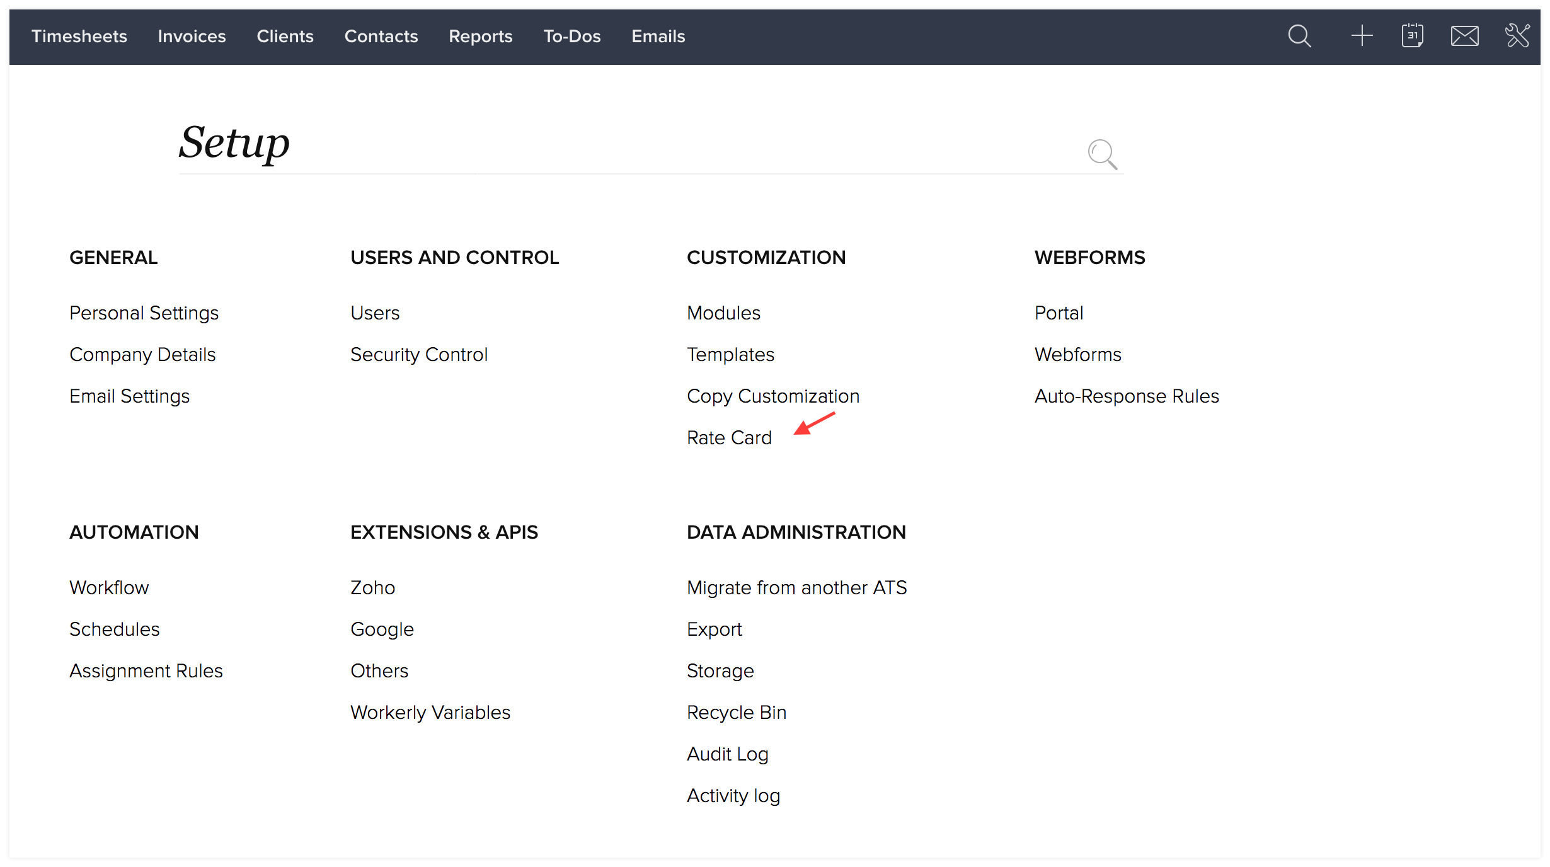Open Copy Customization link
The image size is (1550, 867).
click(x=772, y=396)
